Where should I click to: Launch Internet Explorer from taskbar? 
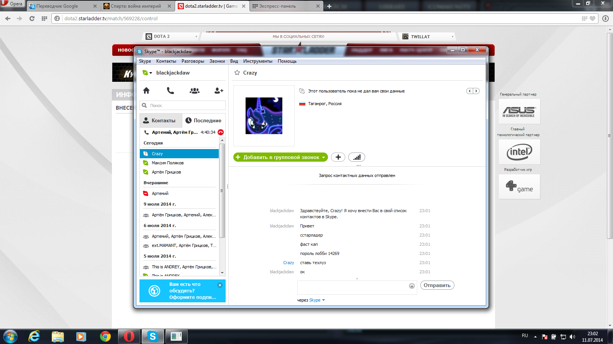tap(34, 337)
